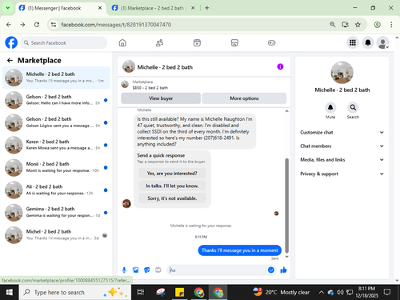Click the large Michelle listing thumbnail in right panel
The image size is (400, 300).
[342, 73]
